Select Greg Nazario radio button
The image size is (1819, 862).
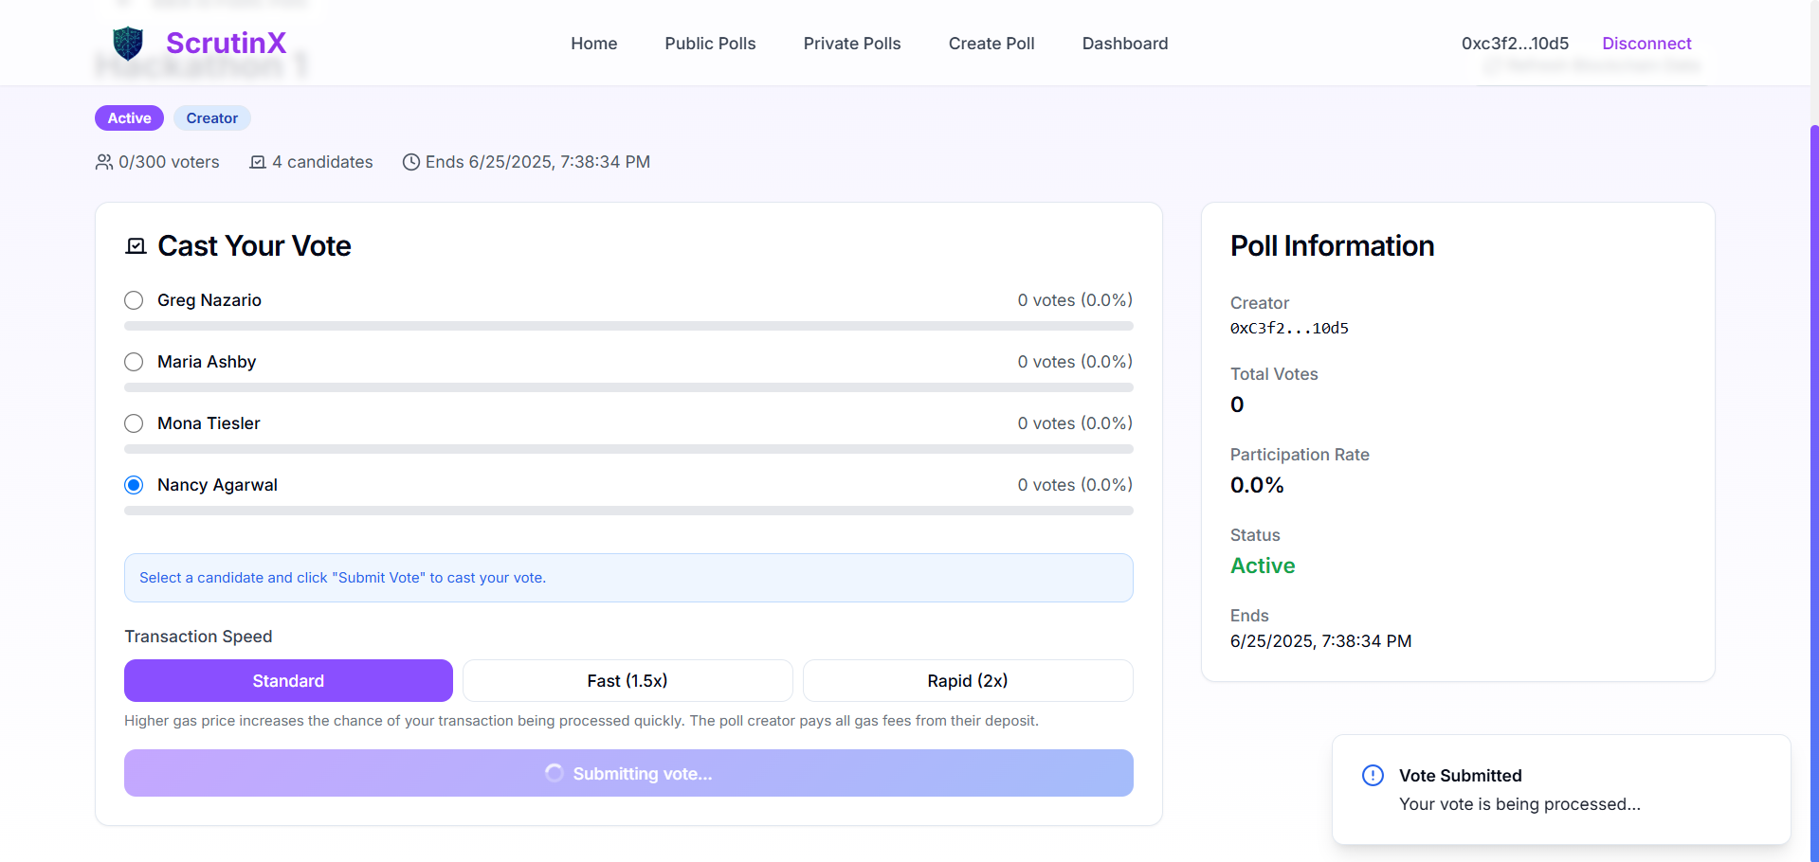[134, 300]
